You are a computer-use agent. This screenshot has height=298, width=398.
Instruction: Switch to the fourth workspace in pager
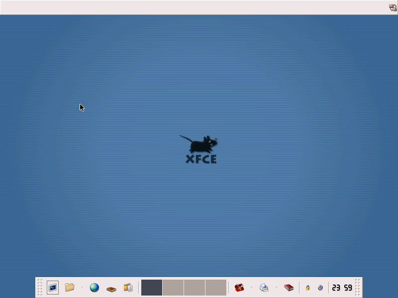click(x=216, y=288)
